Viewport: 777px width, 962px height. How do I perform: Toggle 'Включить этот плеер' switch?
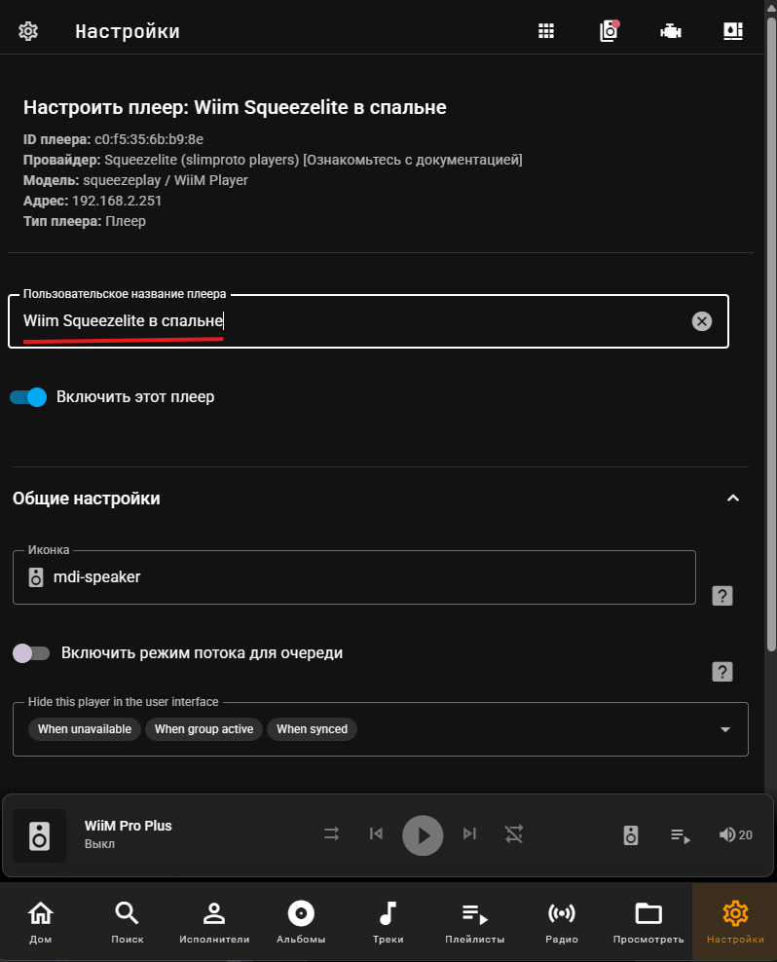click(x=28, y=397)
